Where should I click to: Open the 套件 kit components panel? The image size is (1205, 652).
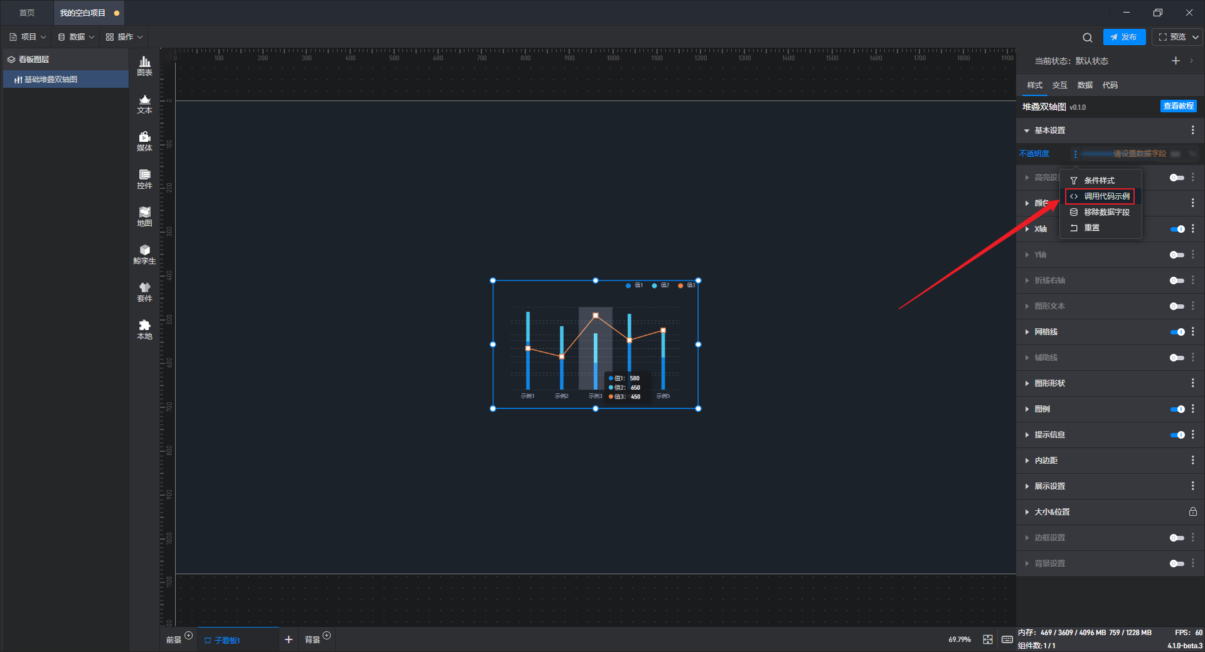coord(144,292)
